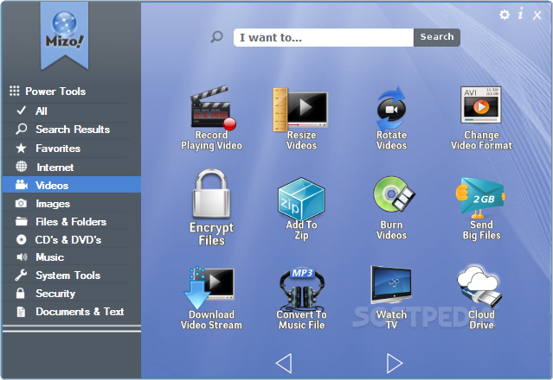Viewport: 553px width, 380px height.
Task: Open the Add To Zip tool
Action: 301,208
